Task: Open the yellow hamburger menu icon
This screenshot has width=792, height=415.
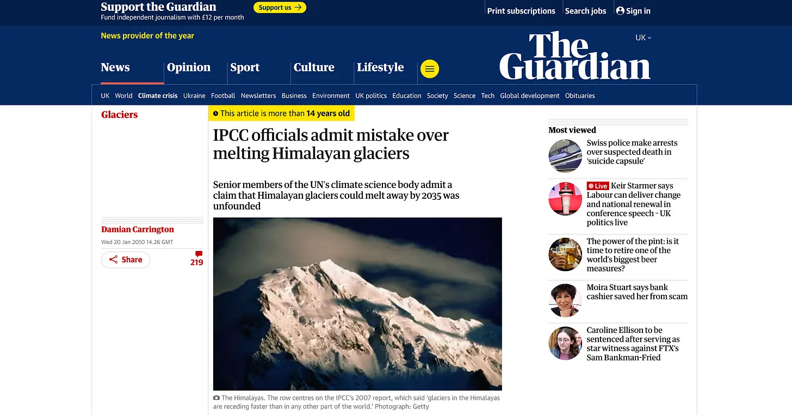Action: (430, 69)
